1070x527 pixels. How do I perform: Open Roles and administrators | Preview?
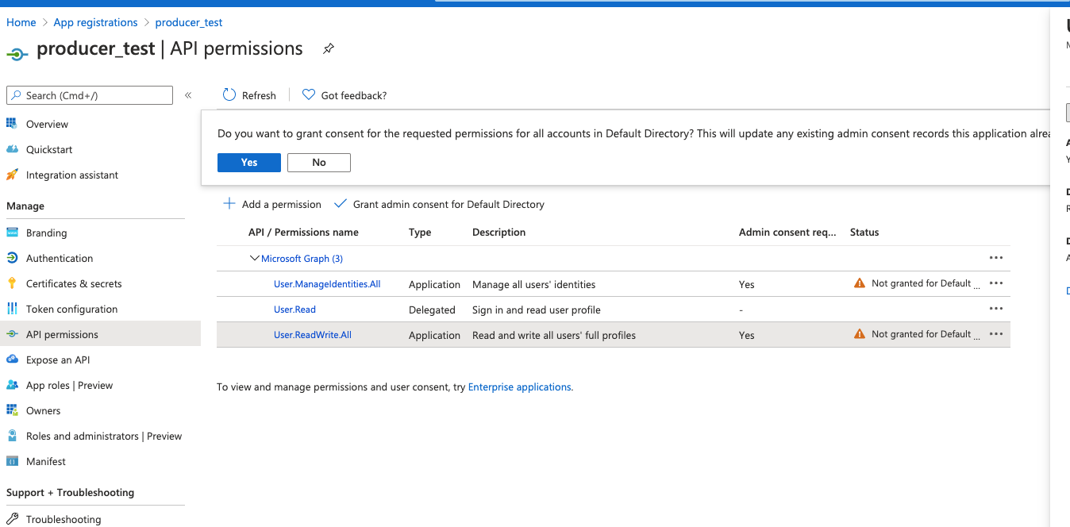coord(104,436)
